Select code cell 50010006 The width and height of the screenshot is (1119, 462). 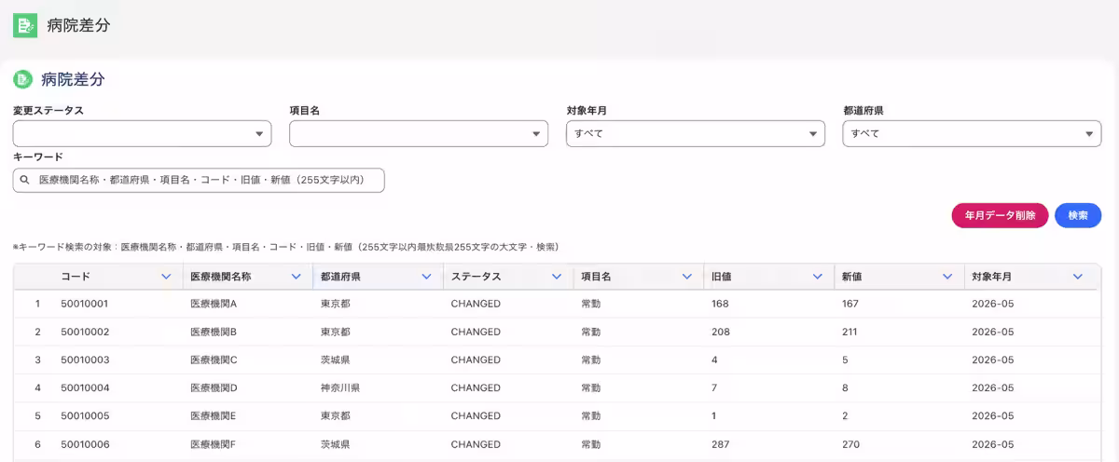[85, 444]
